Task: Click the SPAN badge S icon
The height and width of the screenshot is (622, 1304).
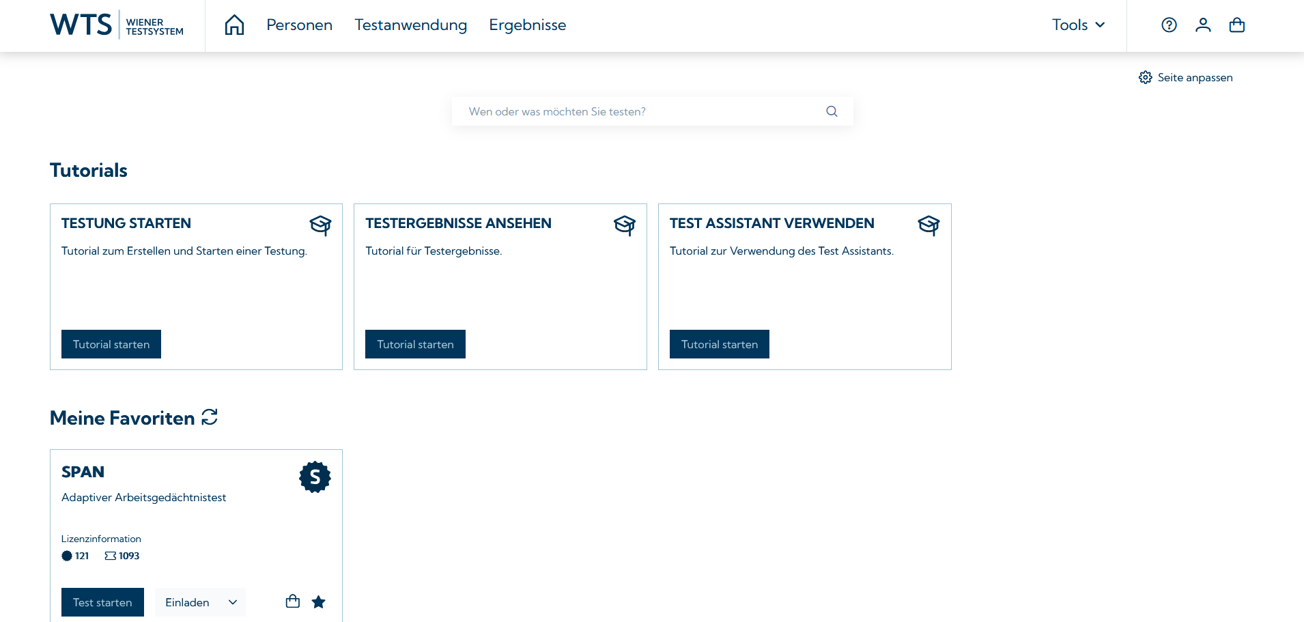Action: pos(315,477)
